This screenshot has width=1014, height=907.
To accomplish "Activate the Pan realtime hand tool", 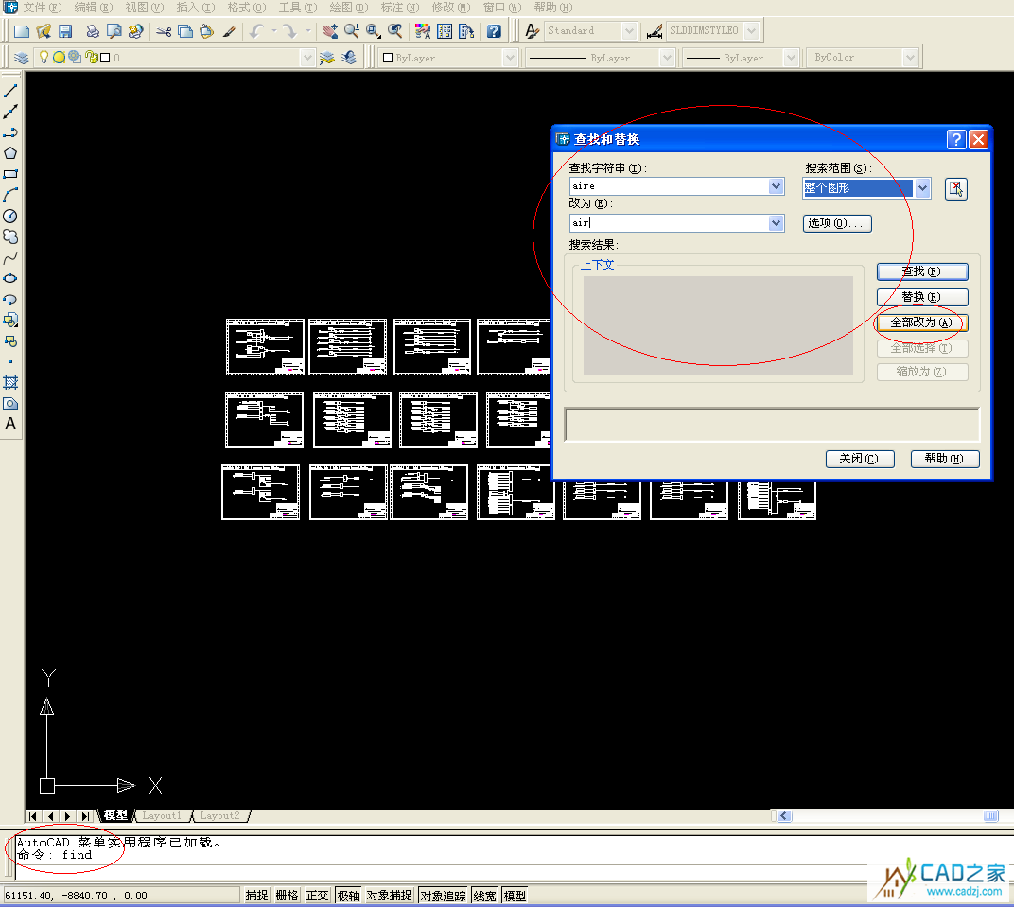I will point(330,31).
